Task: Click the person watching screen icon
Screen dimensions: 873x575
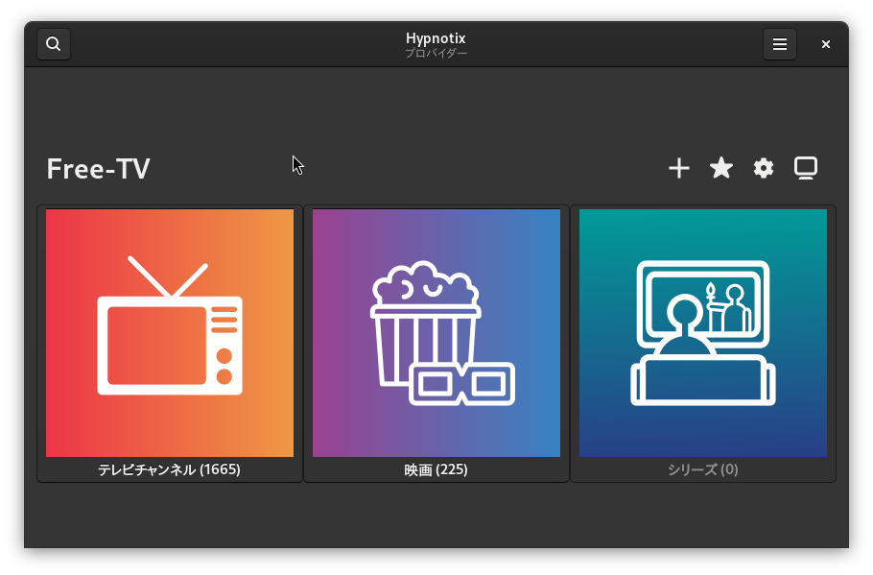Action: click(703, 332)
